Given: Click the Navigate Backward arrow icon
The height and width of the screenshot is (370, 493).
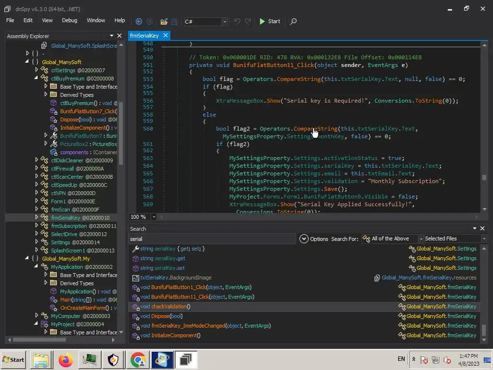Looking at the screenshot, I should [x=139, y=21].
